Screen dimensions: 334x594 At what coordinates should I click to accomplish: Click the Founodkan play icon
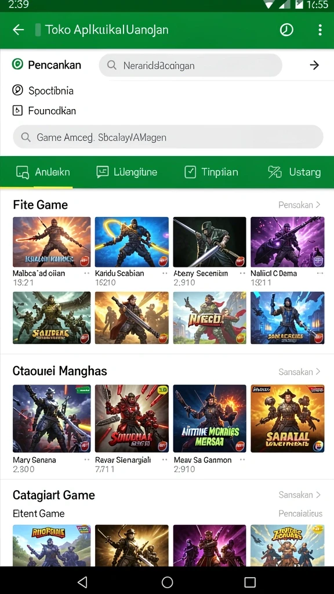(x=17, y=110)
